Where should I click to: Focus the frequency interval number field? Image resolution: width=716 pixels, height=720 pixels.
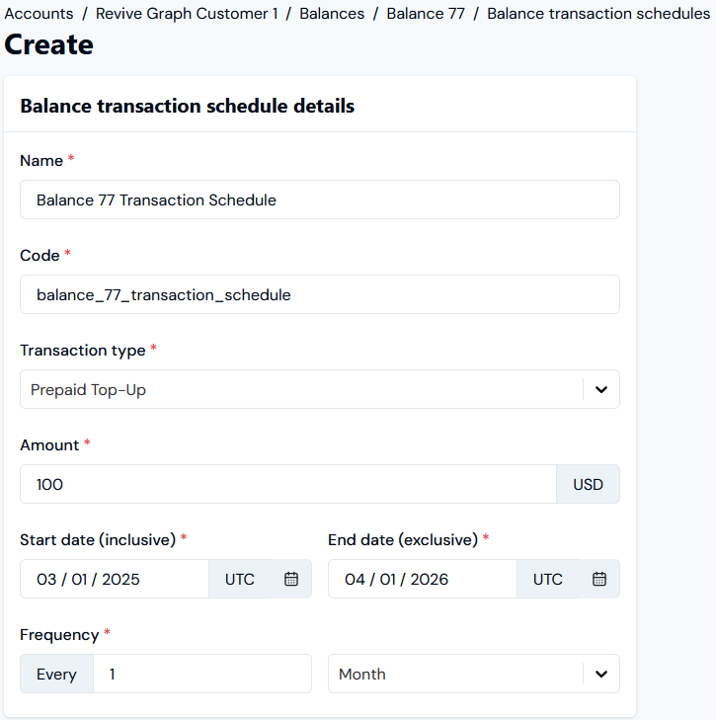pyautogui.click(x=202, y=675)
